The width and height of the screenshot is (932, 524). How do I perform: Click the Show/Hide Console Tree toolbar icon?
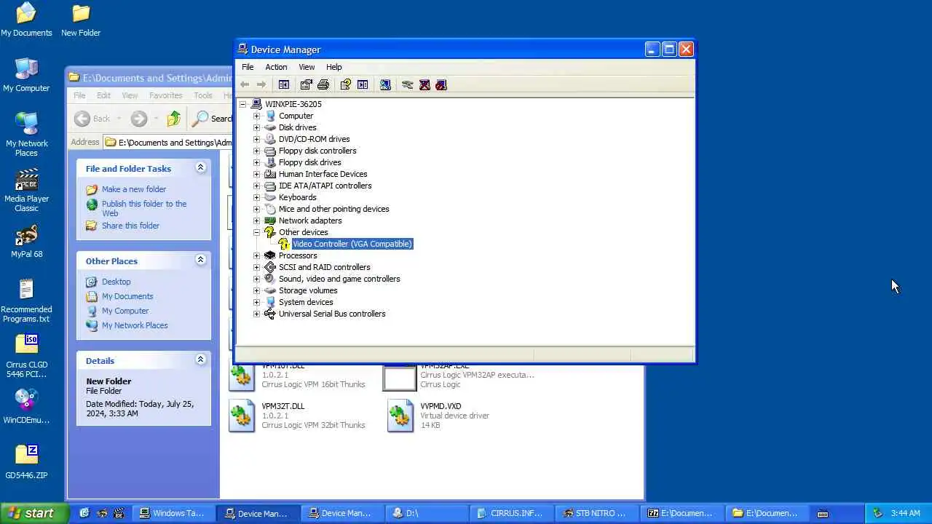(x=284, y=84)
